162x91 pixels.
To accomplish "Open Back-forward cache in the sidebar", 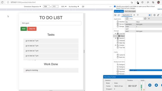I will click(121, 57).
